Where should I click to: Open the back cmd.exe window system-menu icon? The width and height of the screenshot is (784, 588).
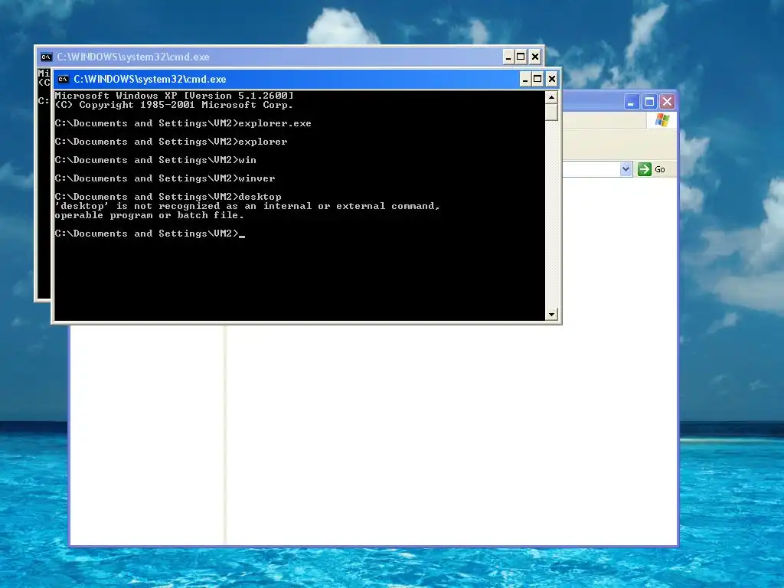[46, 57]
